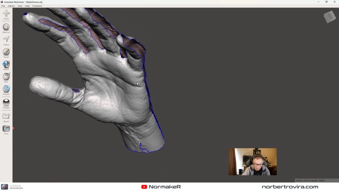Open the View menu
The image size is (339, 191).
coord(20,6)
